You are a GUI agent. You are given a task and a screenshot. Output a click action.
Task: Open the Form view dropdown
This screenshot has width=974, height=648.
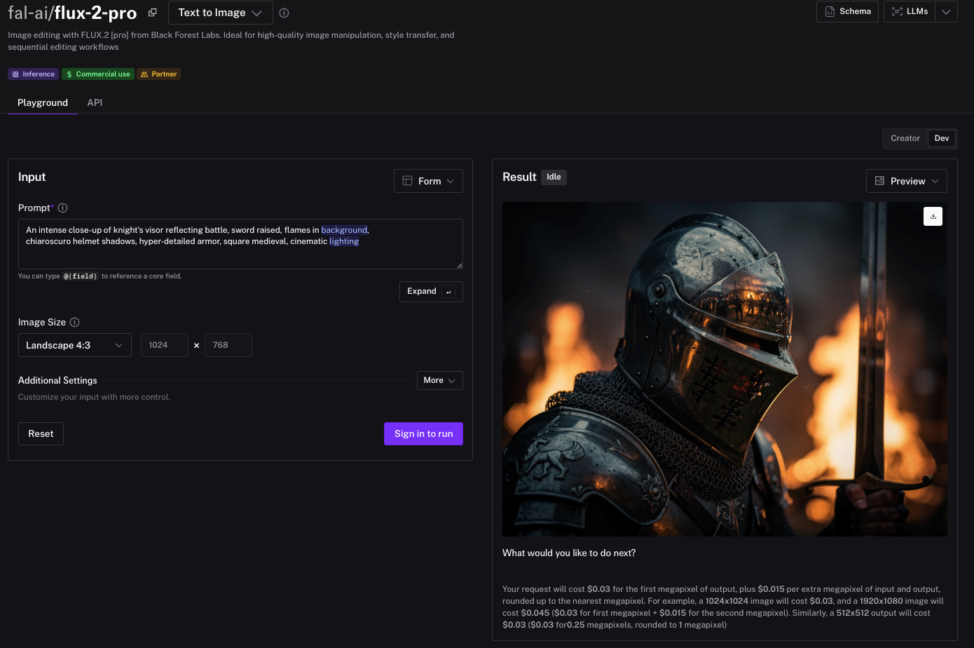(x=428, y=181)
